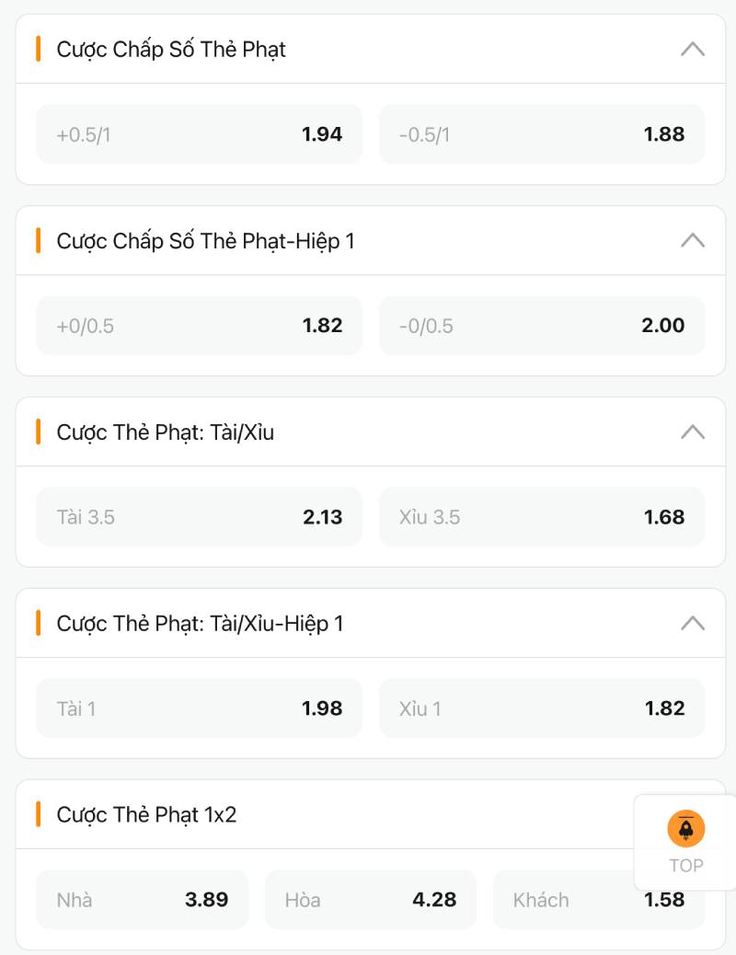Click the Cược Thẻ Phạt: Tài/Xỉu-Hiệp 1 title

[200, 624]
